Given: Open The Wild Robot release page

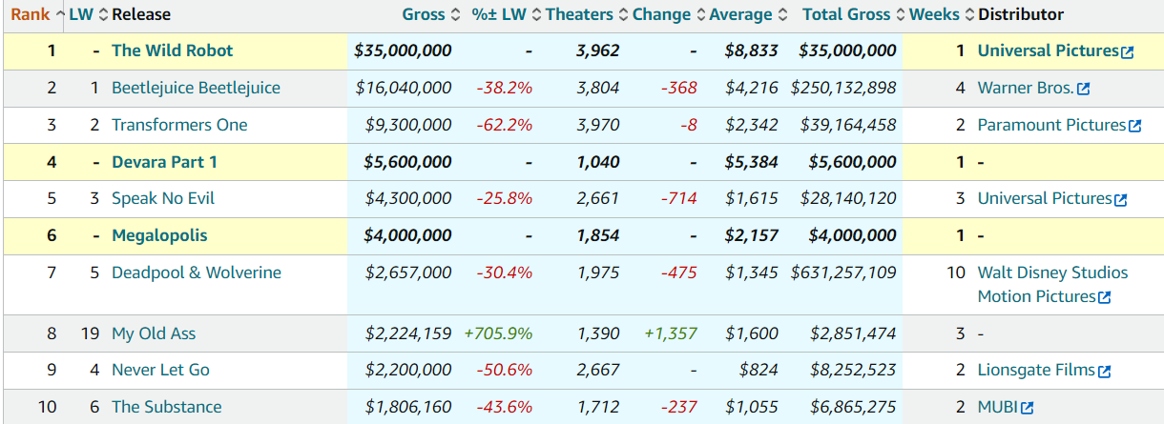Looking at the screenshot, I should click(172, 50).
